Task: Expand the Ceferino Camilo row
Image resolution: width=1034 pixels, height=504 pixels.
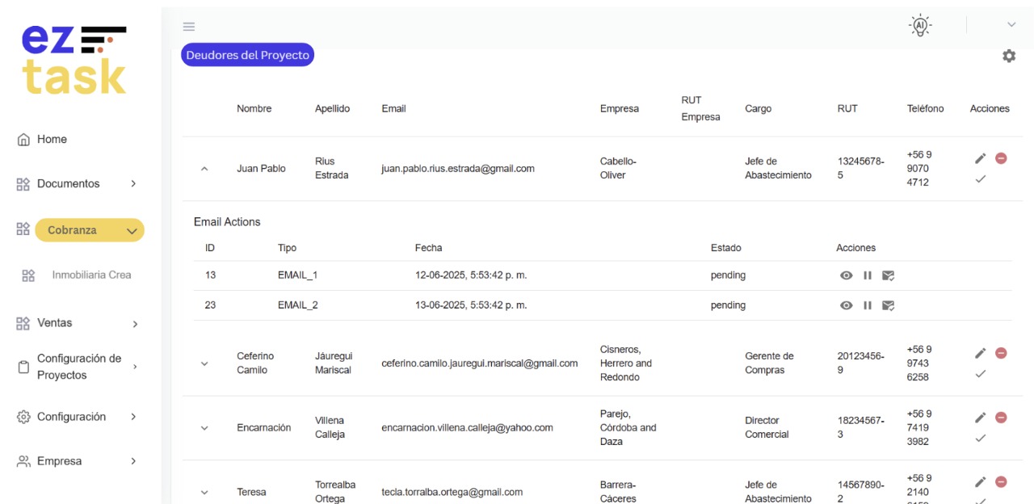Action: click(x=204, y=363)
